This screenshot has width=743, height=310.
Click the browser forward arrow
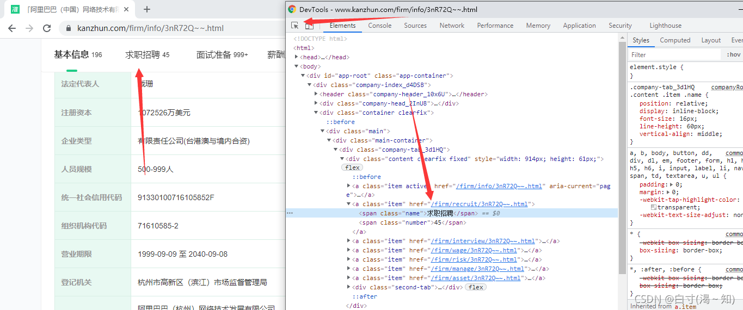29,28
